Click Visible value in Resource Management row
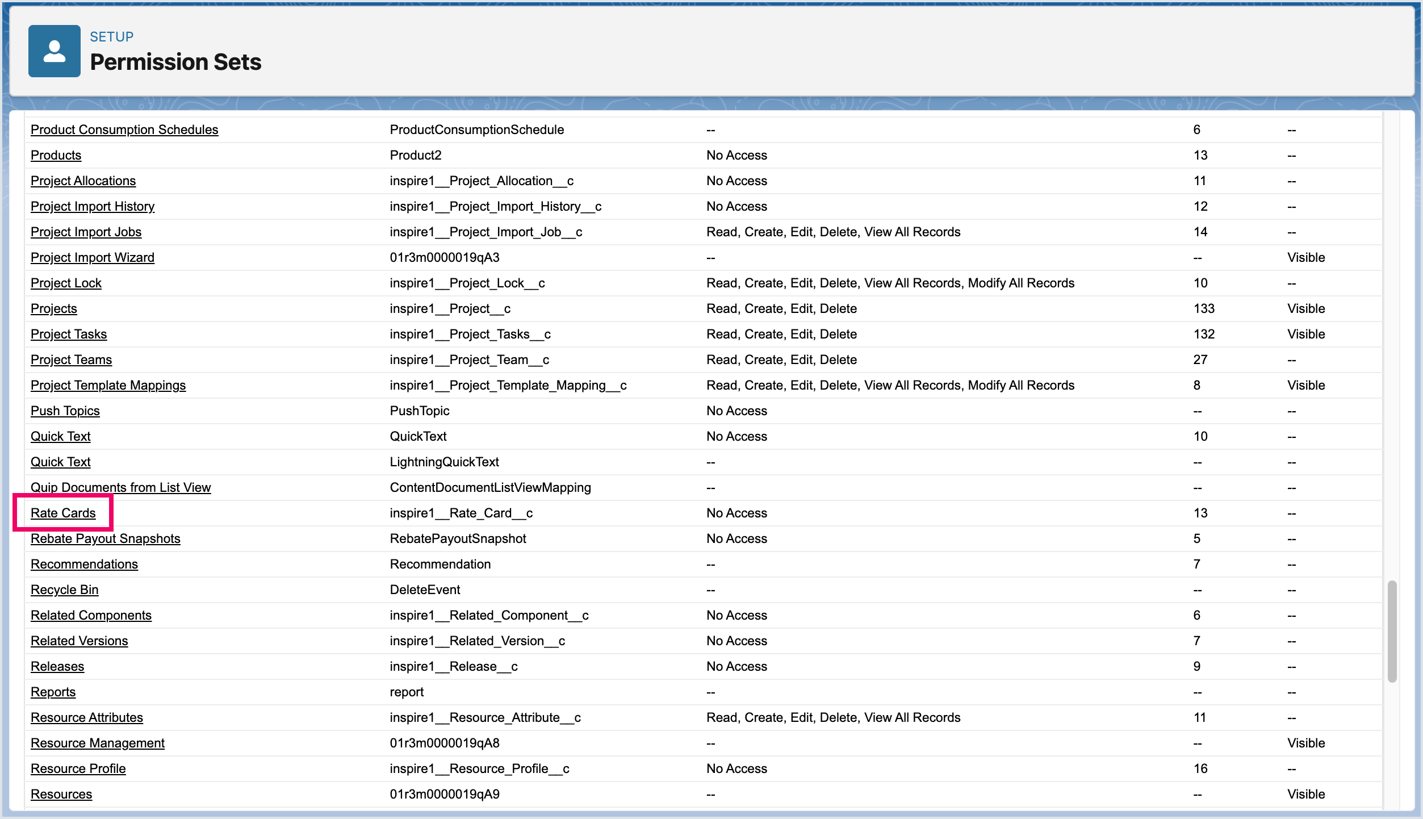 (1306, 743)
